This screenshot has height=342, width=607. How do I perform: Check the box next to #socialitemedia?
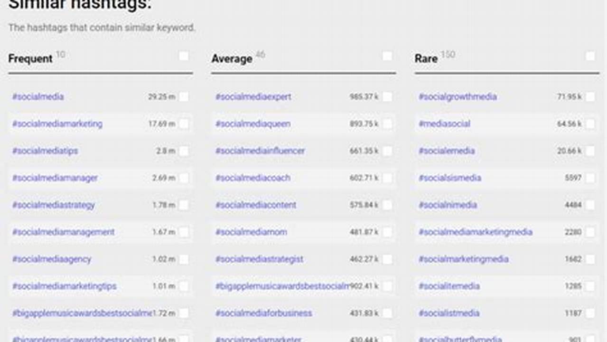590,286
